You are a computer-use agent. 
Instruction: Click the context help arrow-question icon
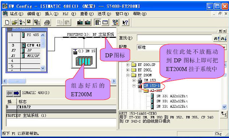125,22
